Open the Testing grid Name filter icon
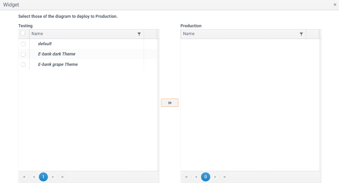Viewport: 339px width, 191px height. point(139,34)
